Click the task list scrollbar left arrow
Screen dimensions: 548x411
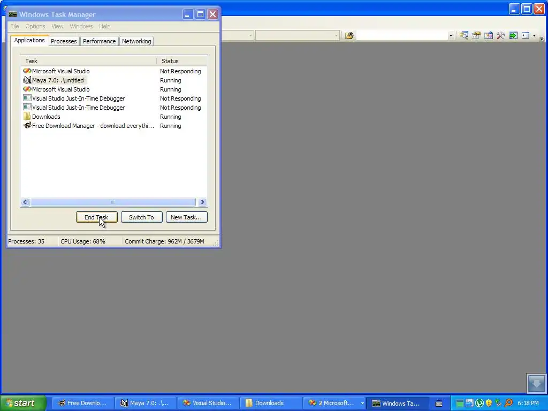(25, 202)
